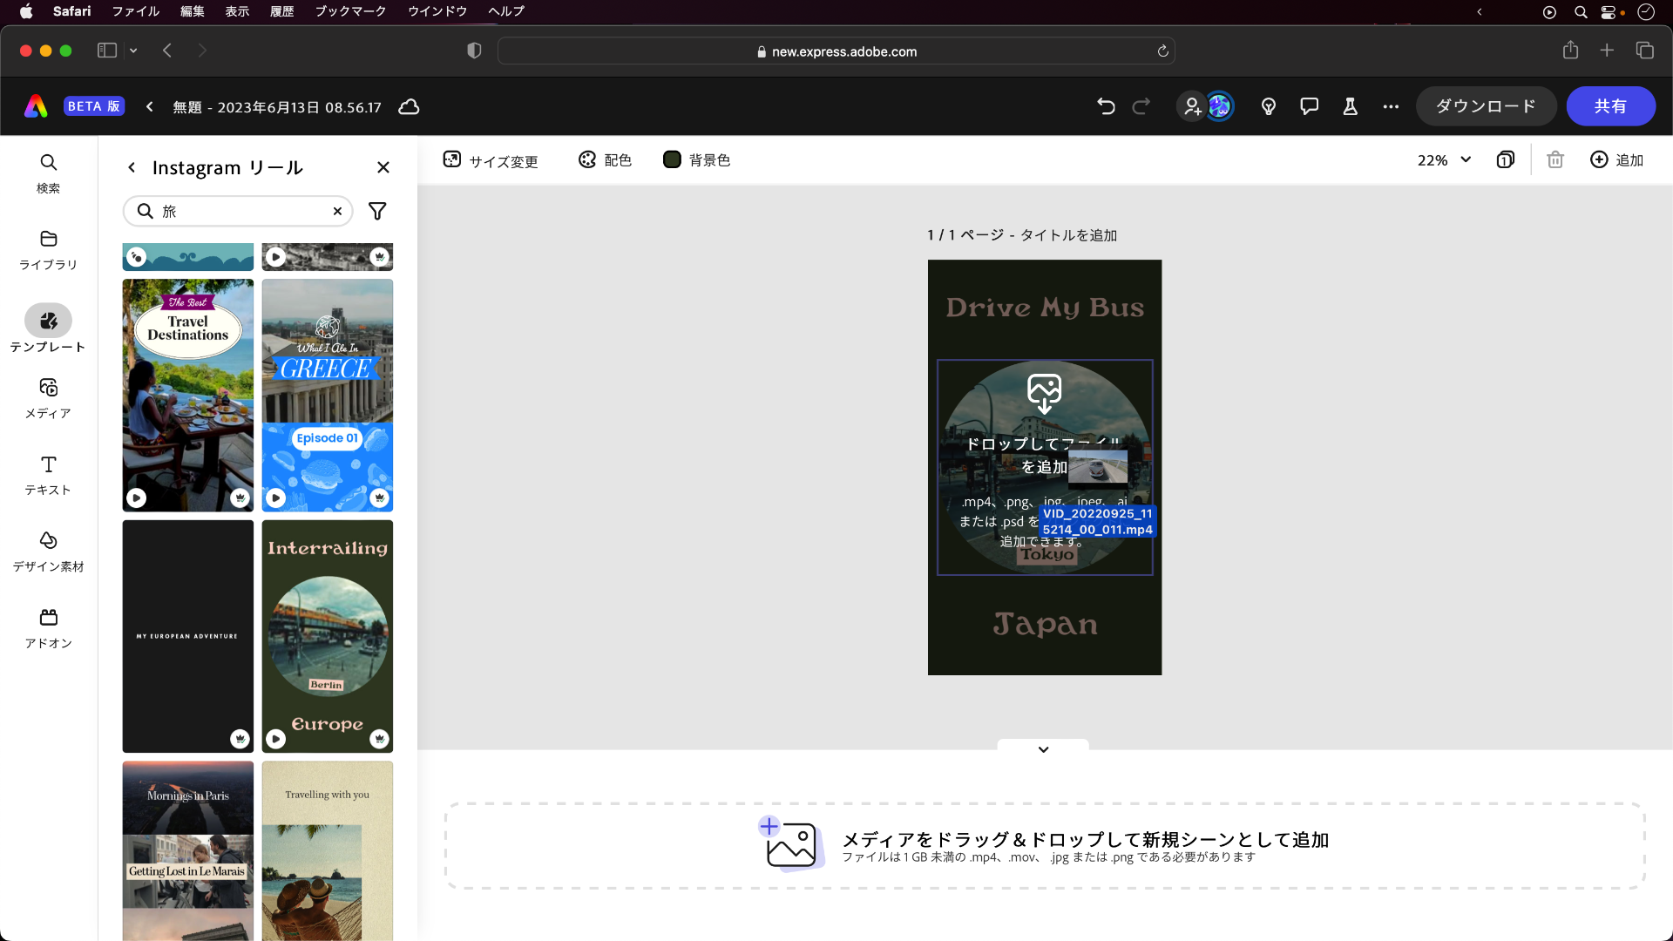Click the ダウンロード button

[x=1485, y=105]
